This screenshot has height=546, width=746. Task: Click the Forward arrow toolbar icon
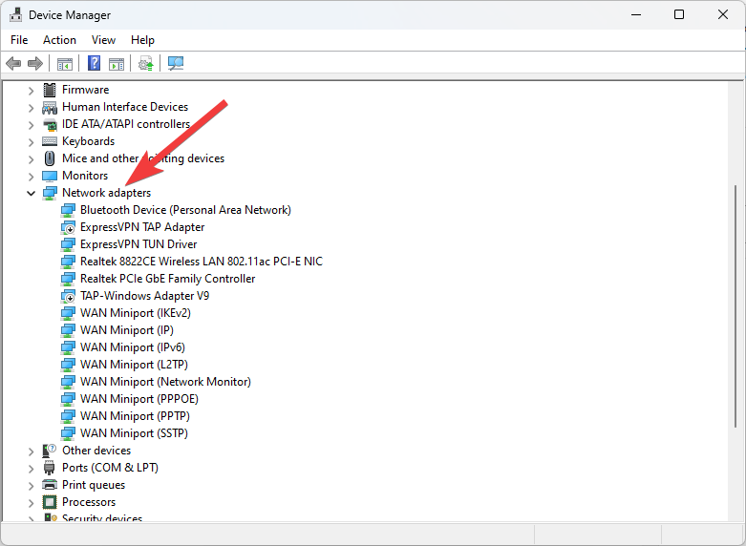coord(35,64)
